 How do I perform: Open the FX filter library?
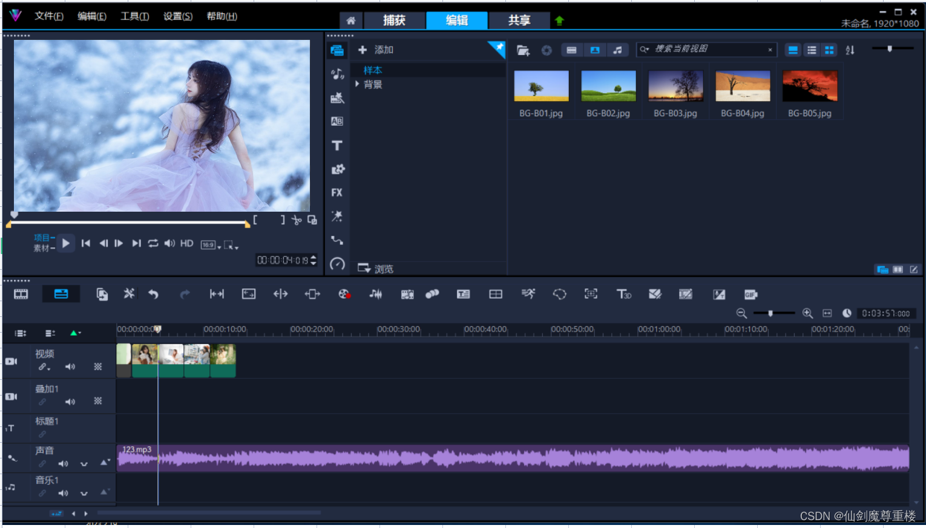coord(337,192)
